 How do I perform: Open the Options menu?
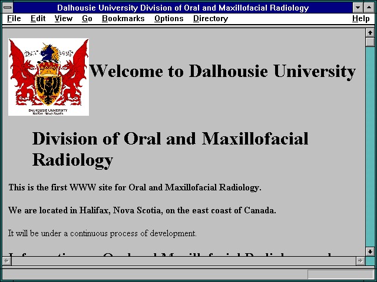tap(169, 19)
